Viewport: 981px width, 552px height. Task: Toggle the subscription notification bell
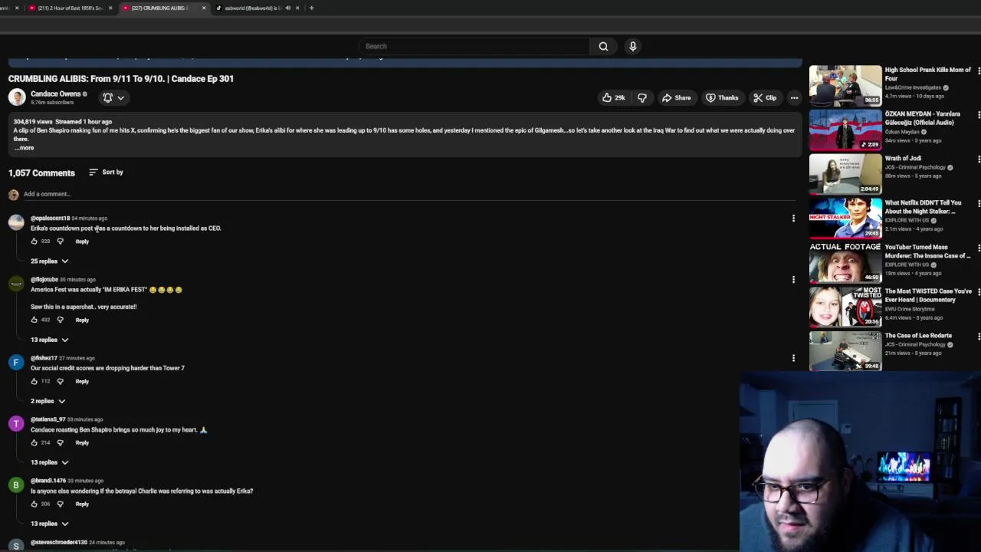108,97
